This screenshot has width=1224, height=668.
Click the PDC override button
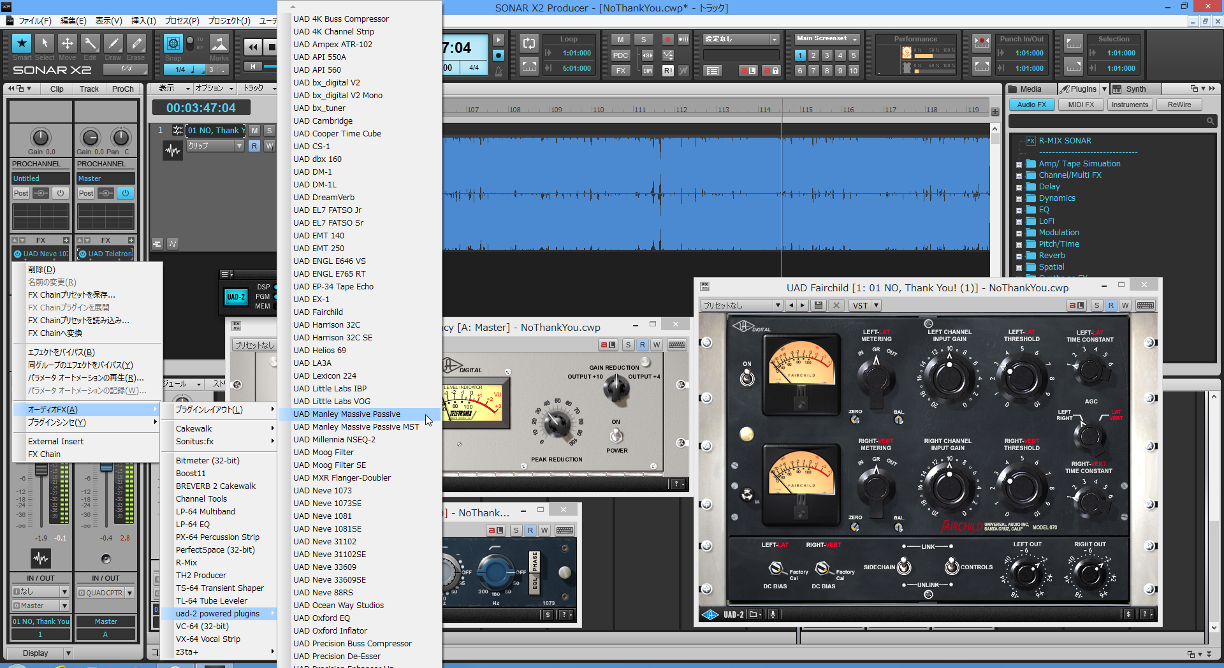(620, 55)
